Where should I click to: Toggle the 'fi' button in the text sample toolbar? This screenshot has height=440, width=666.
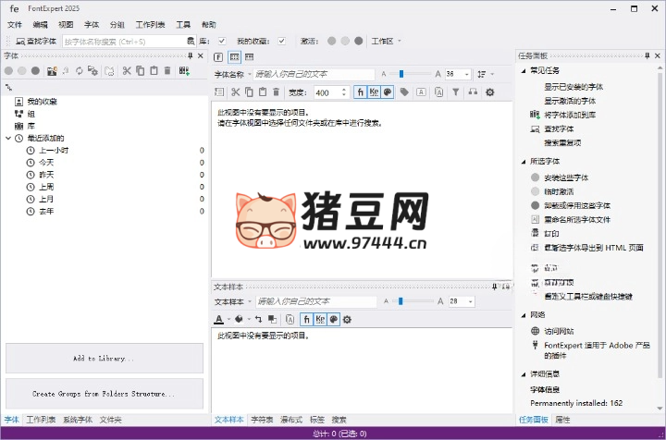click(x=307, y=320)
